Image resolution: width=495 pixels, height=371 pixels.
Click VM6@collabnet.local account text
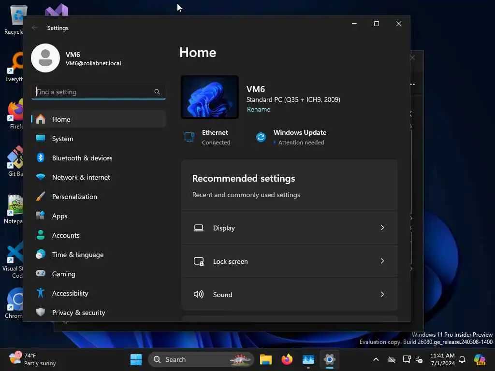click(93, 63)
